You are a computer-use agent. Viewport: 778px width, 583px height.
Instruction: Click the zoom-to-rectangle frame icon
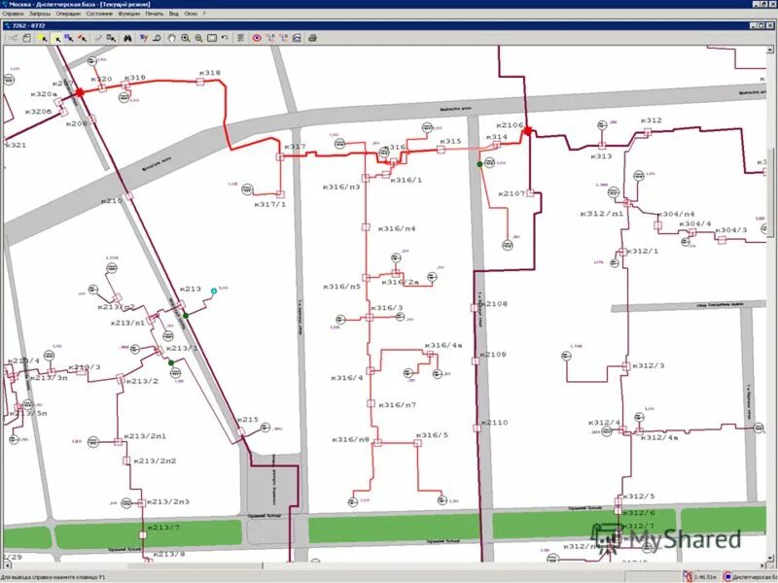click(212, 38)
